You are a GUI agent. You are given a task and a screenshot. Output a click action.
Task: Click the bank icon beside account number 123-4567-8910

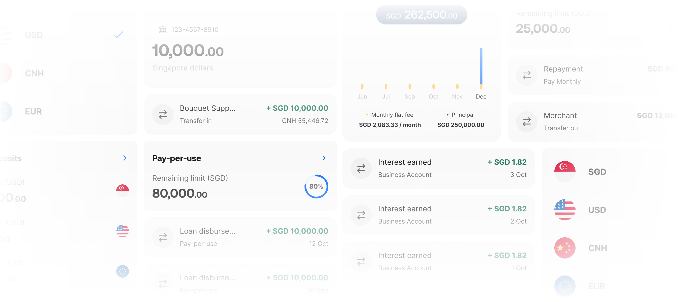point(163,30)
